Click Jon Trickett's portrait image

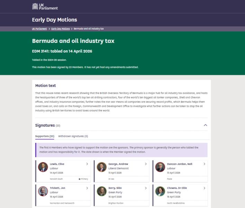click(43, 191)
